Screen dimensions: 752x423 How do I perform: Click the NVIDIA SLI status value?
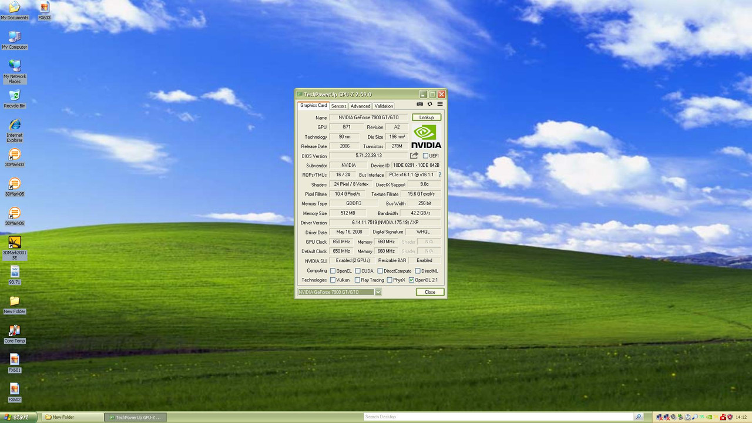pos(353,261)
